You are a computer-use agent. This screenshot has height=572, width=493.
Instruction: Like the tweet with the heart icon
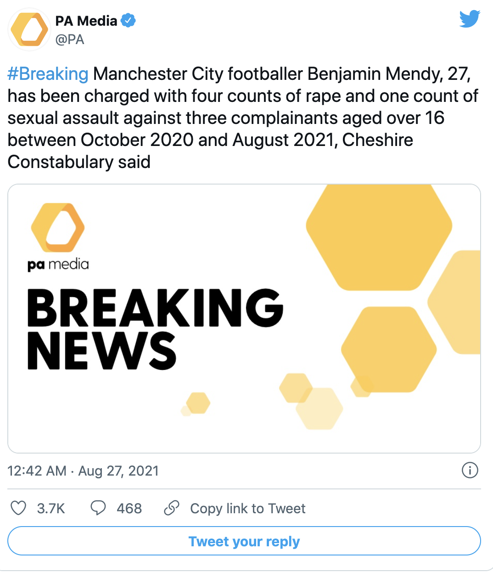point(18,508)
